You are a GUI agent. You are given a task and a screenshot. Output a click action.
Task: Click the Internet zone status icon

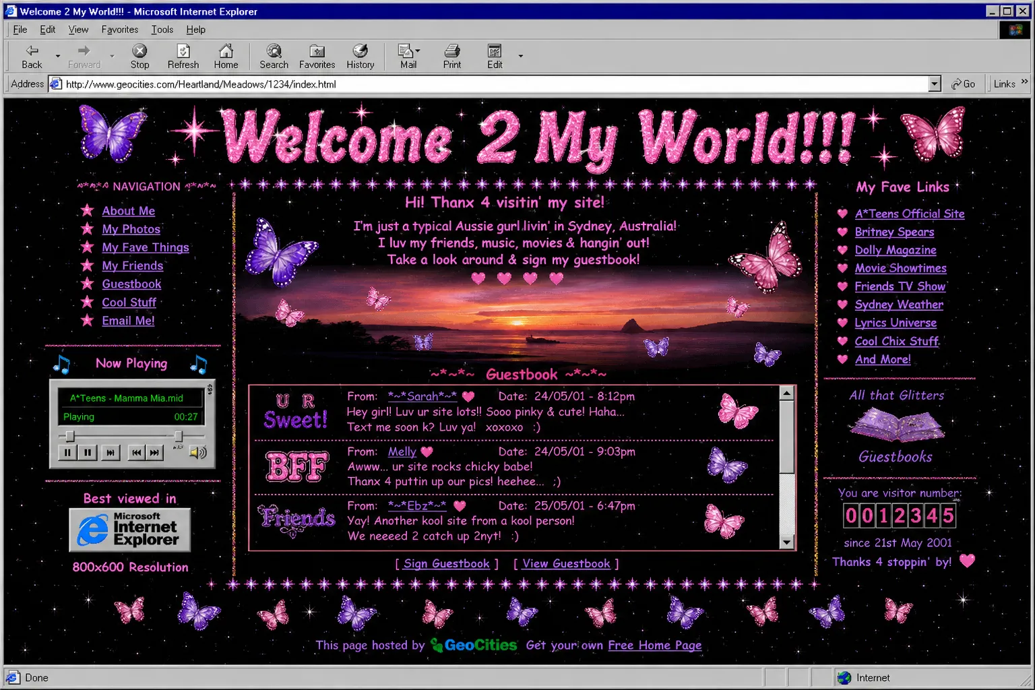pyautogui.click(x=844, y=678)
